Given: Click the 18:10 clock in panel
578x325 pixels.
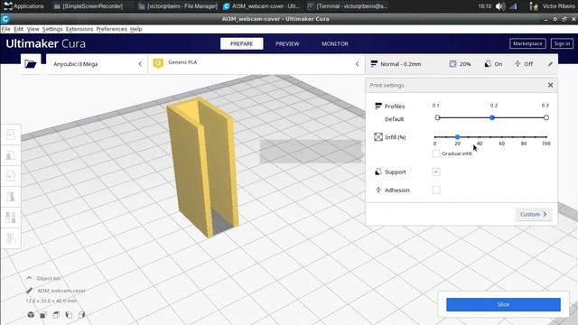Looking at the screenshot, I should click(x=485, y=6).
